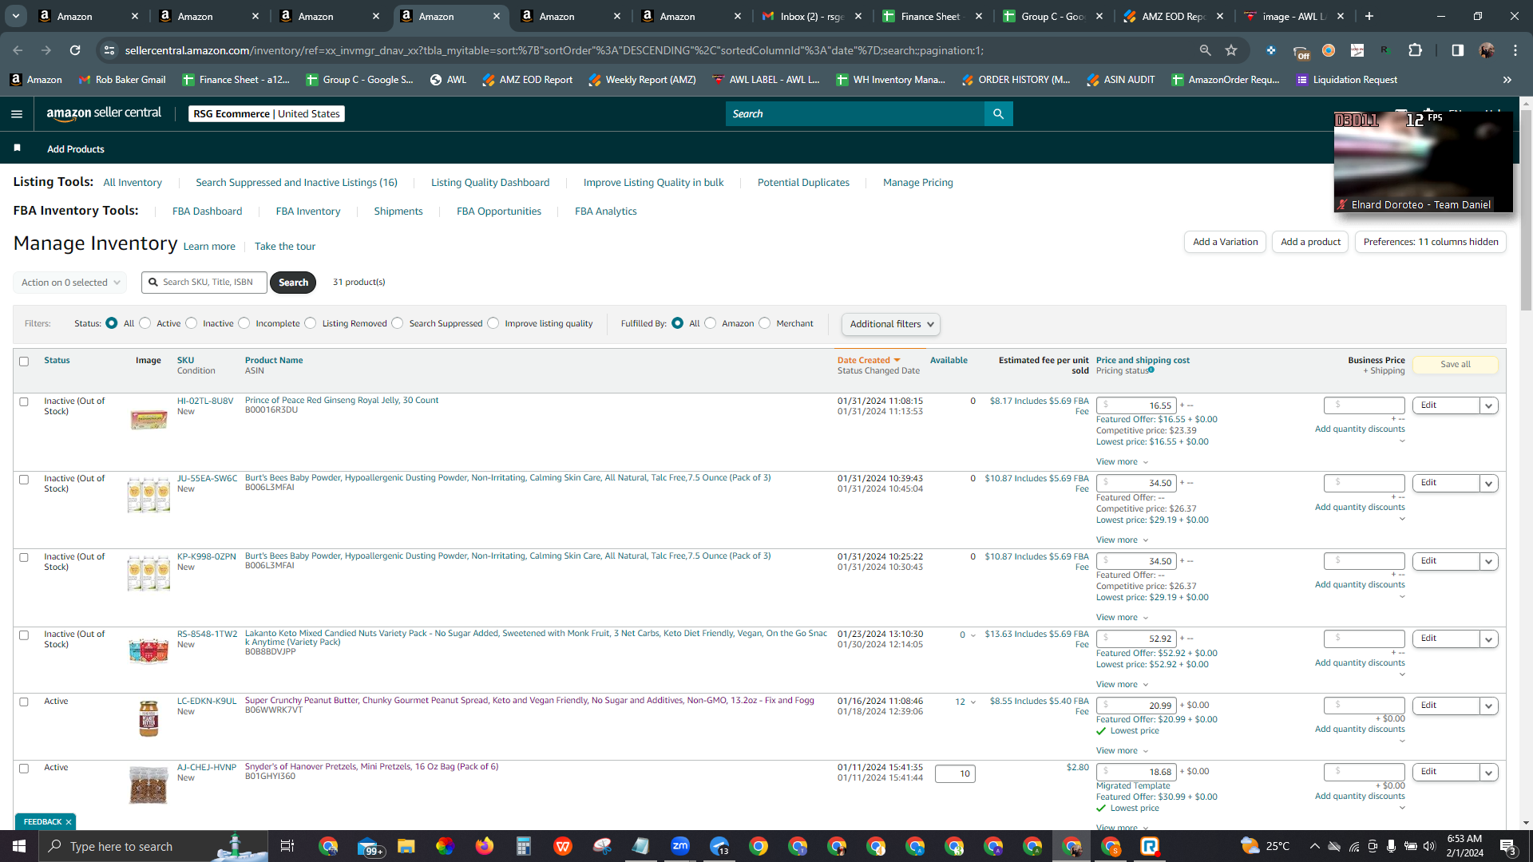This screenshot has width=1533, height=862.
Task: Open FBA Inventory tool link
Action: click(307, 212)
